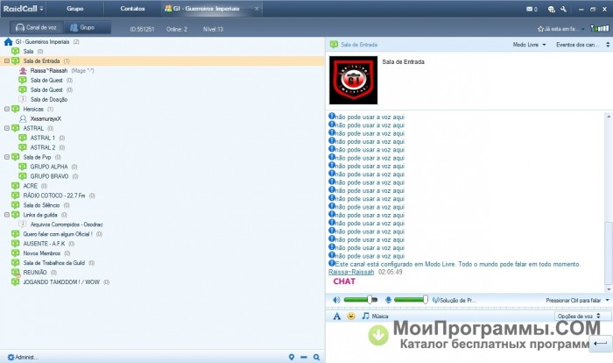Click the home icon of GI - Guerreiros Imperiais

(8, 41)
